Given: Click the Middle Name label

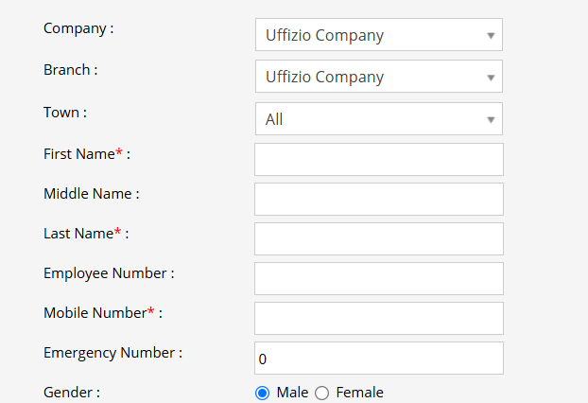Looking at the screenshot, I should (91, 193).
